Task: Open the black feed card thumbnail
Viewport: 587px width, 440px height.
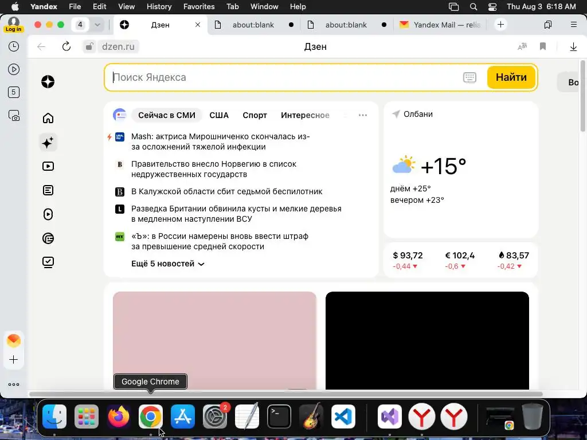Action: [427, 340]
